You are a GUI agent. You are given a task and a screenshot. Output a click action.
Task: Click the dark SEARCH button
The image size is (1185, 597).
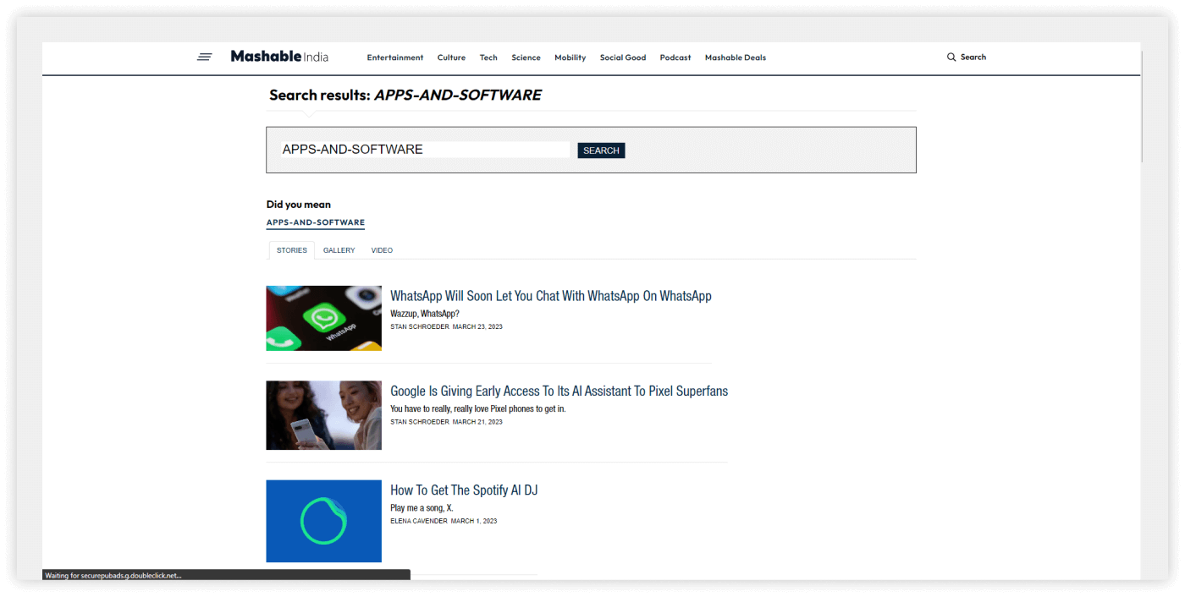pyautogui.click(x=601, y=151)
